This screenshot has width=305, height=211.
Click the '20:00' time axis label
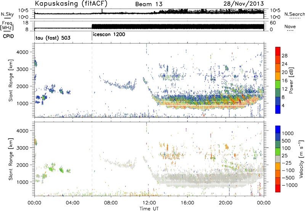[226, 203]
